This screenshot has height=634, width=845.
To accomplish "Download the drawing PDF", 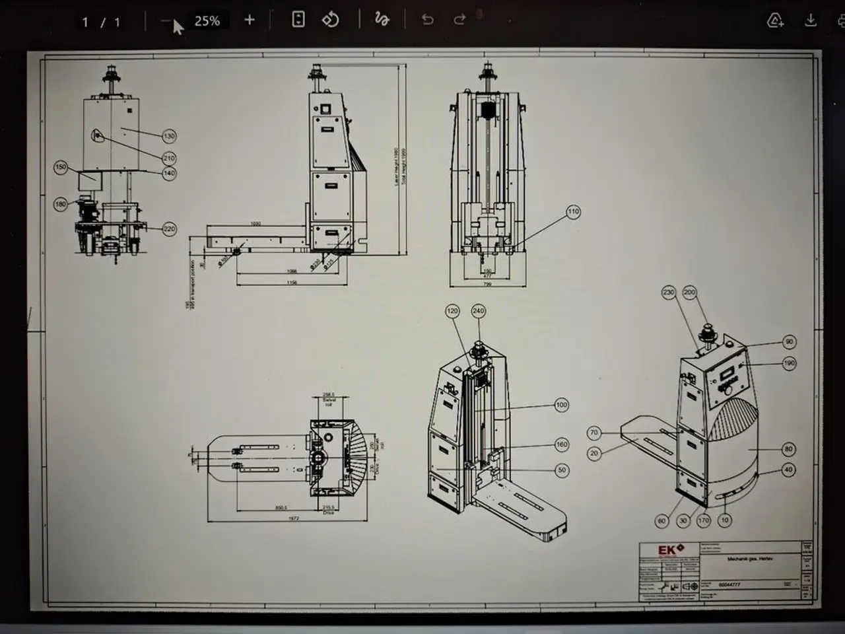I will coord(811,20).
